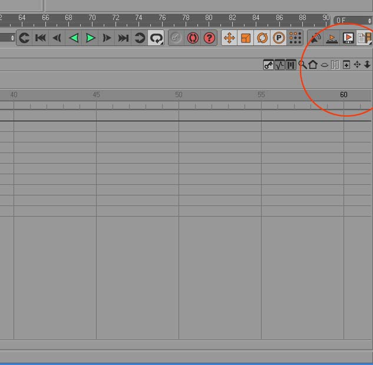373x365 pixels.
Task: Click frame 64 on top frame ruler
Action: click(x=22, y=18)
